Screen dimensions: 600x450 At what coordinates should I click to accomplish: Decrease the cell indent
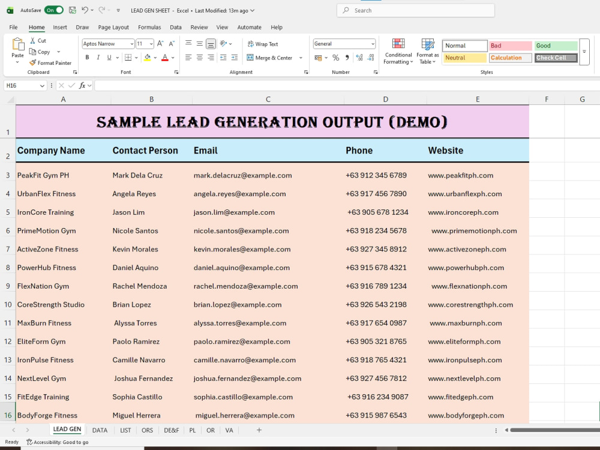(223, 58)
